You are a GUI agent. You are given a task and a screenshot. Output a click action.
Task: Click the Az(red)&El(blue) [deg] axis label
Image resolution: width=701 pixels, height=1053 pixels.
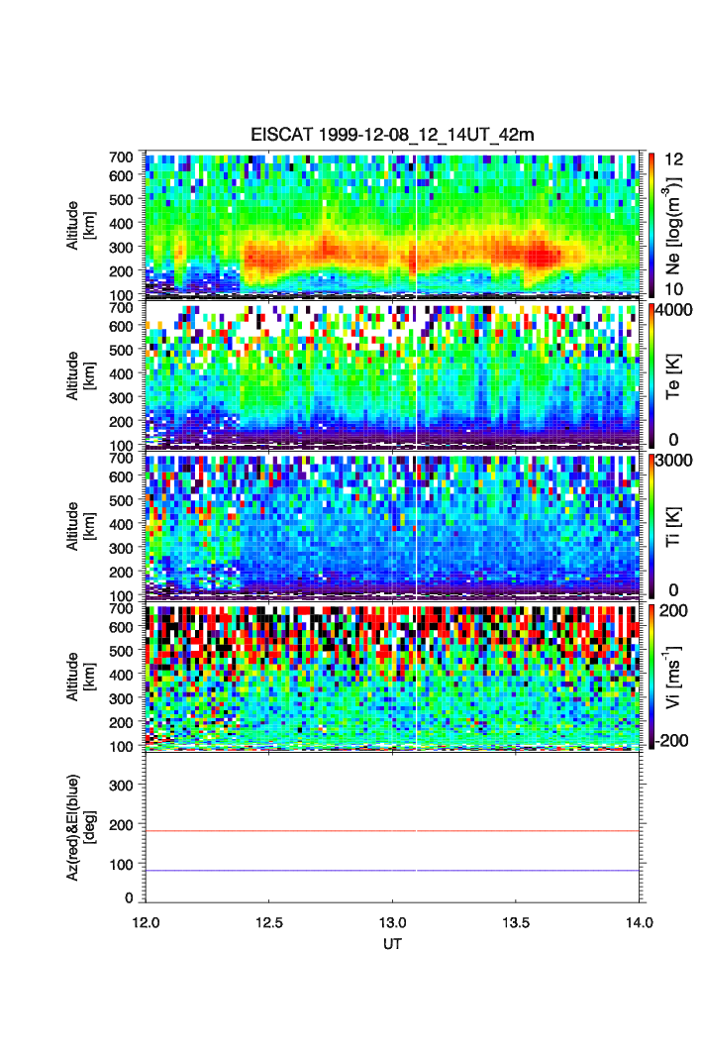coord(79,826)
